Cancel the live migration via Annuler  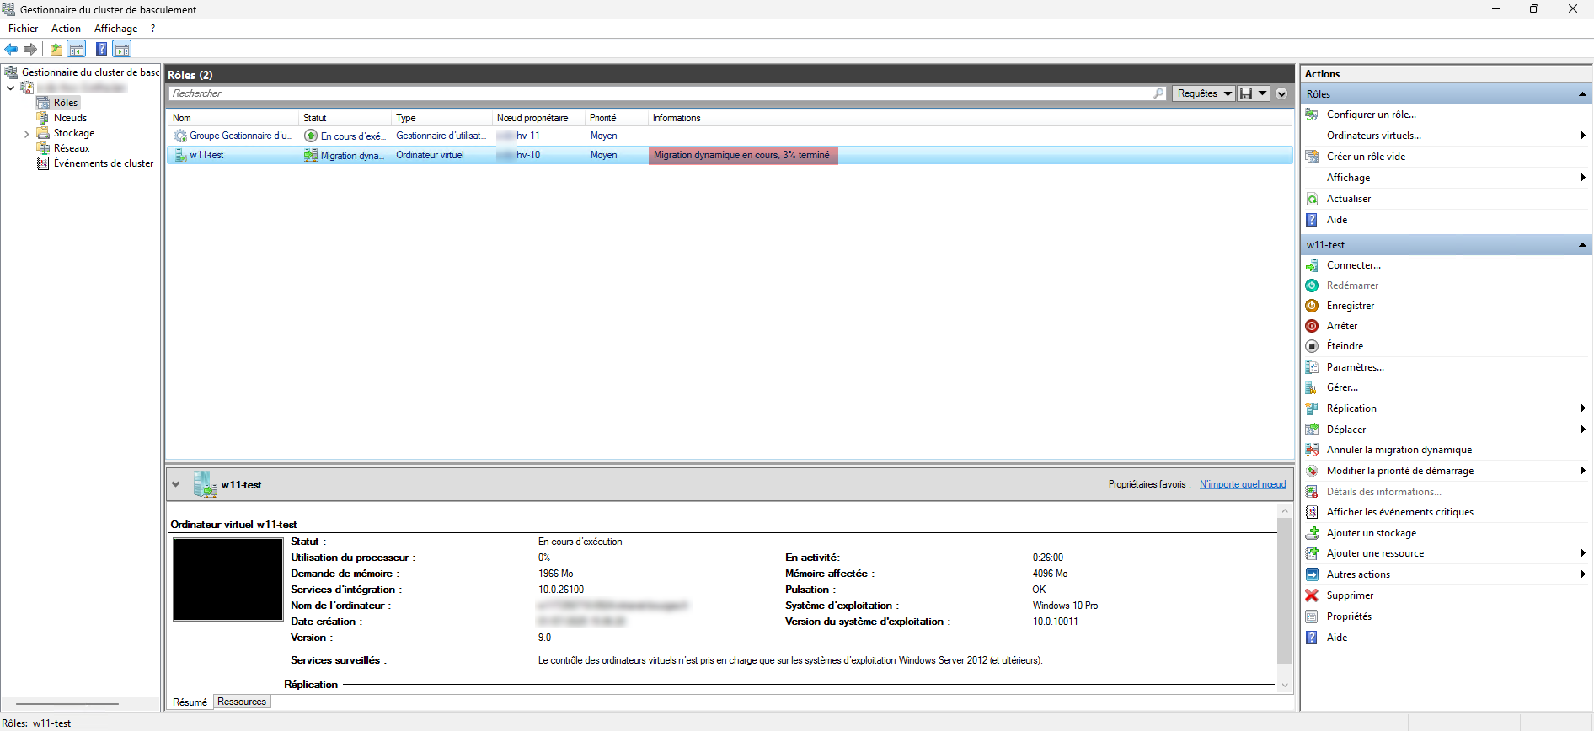click(x=1399, y=450)
